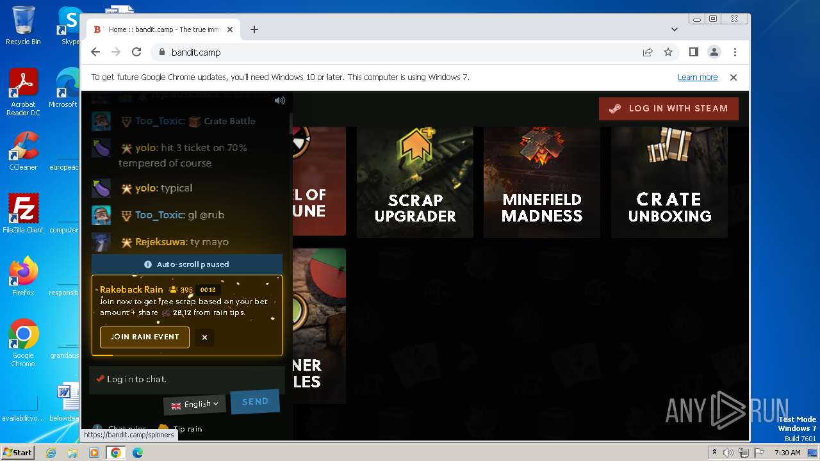This screenshot has width=820, height=461.
Task: Click the rain countdown timer 00:18
Action: coord(208,290)
